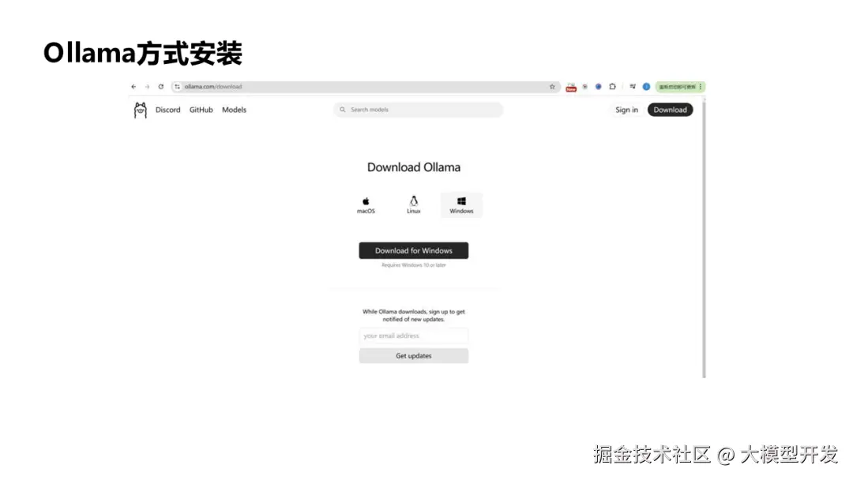Click the ollama.com/download address bar
This screenshot has height=480, width=853.
364,86
